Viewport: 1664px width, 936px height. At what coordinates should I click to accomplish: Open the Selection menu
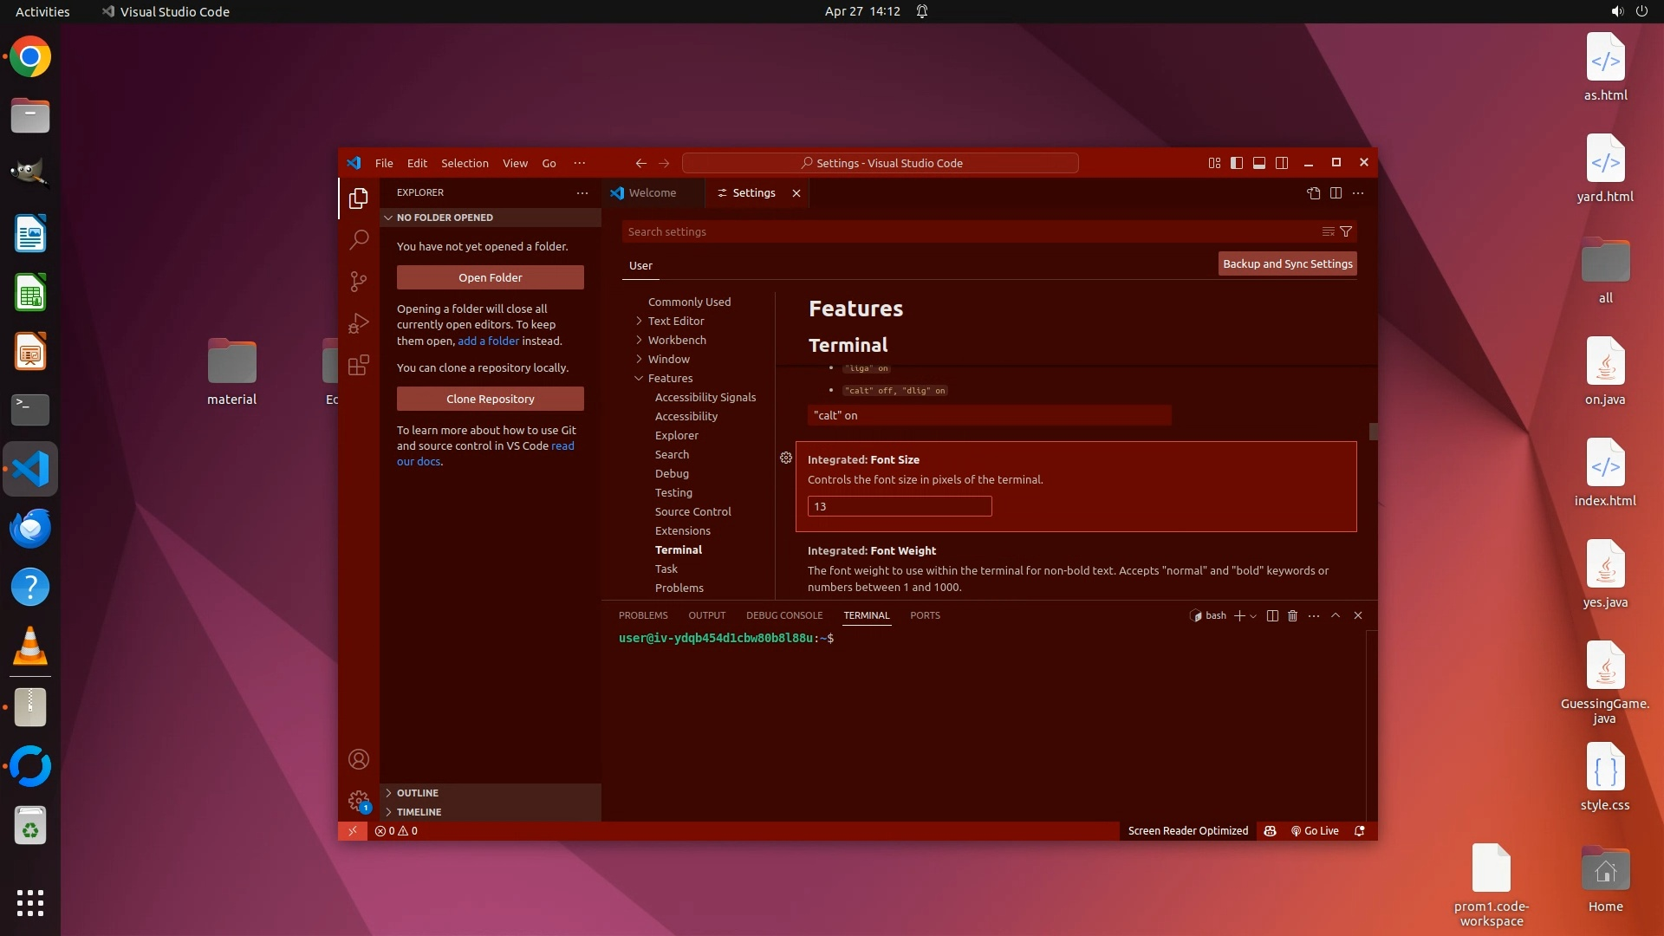(465, 163)
